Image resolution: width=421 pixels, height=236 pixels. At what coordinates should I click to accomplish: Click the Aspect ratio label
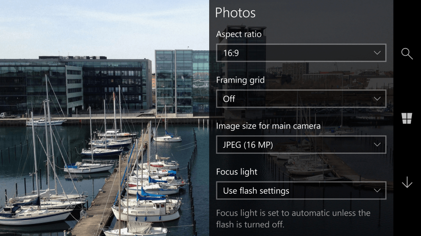click(239, 34)
